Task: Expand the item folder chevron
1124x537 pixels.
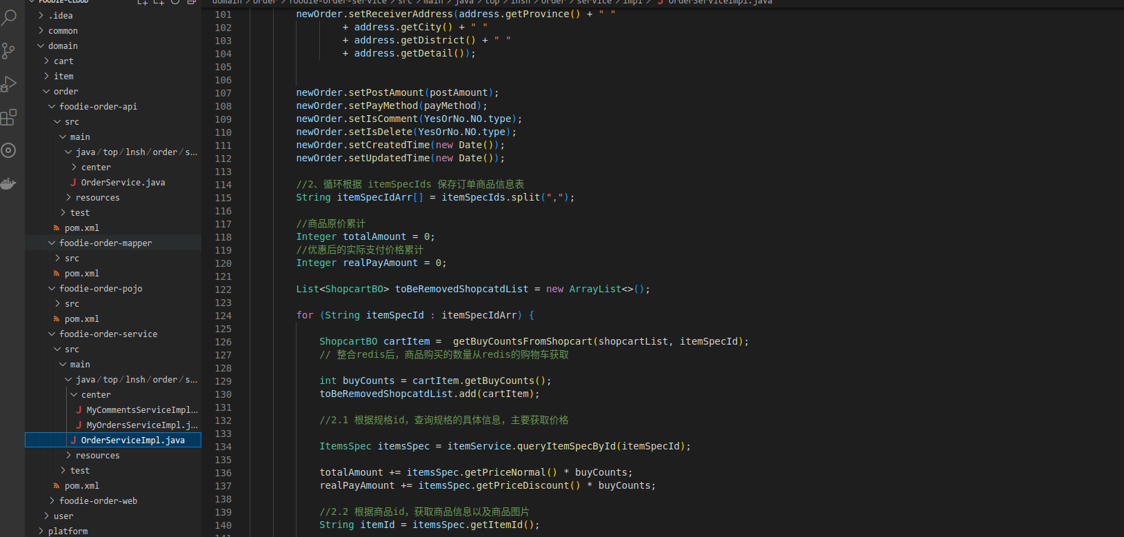Action: click(46, 76)
